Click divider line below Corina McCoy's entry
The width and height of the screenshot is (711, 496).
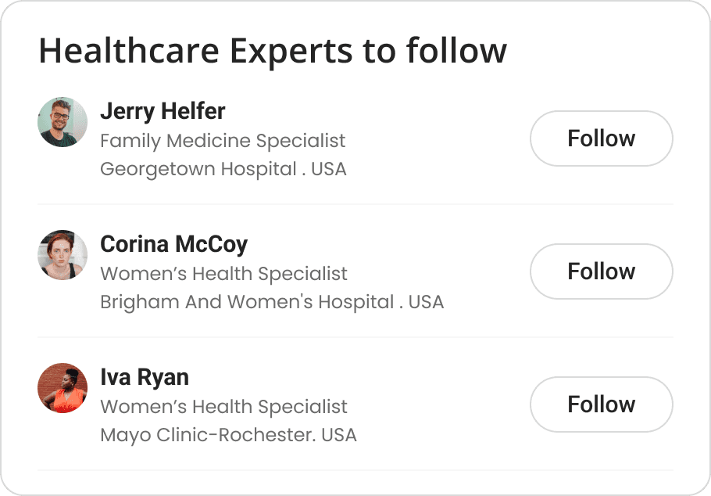pyautogui.click(x=355, y=337)
